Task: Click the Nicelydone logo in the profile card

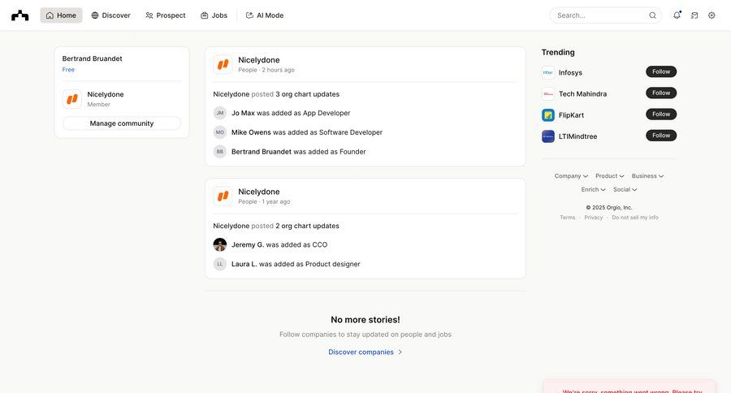Action: pos(72,99)
